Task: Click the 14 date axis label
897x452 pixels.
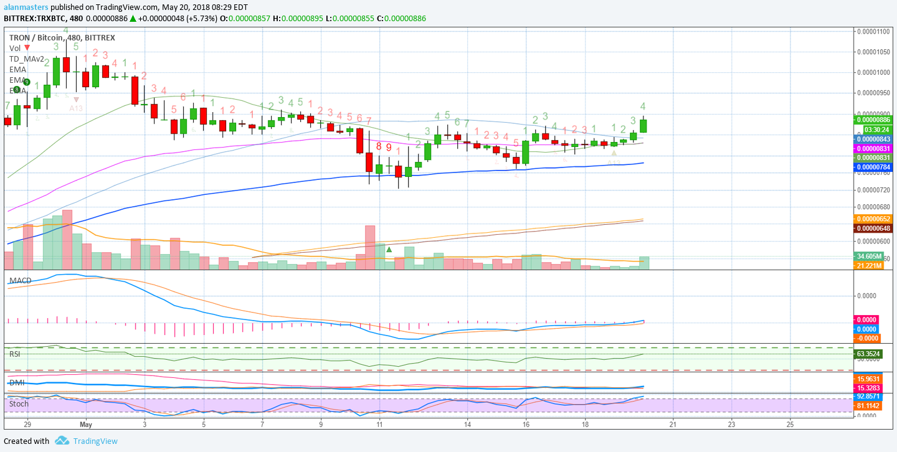Action: (467, 424)
